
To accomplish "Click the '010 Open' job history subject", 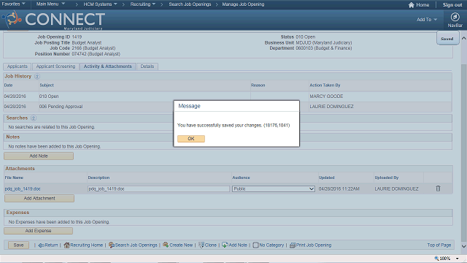I will coord(49,96).
